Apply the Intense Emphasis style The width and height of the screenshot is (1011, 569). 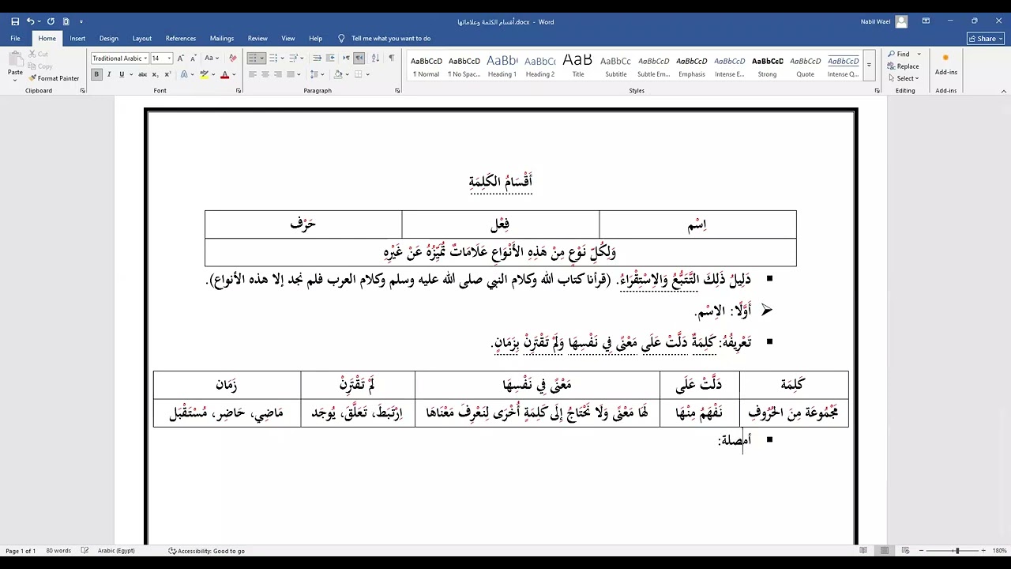[x=729, y=66]
